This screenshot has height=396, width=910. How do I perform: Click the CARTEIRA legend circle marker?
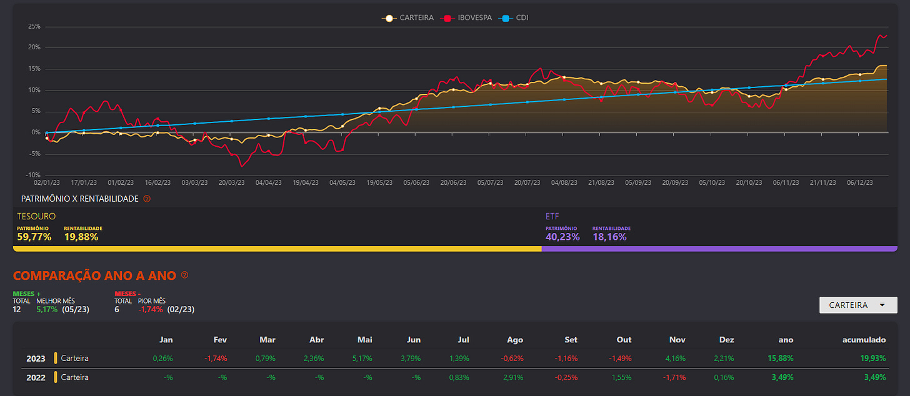tap(389, 18)
